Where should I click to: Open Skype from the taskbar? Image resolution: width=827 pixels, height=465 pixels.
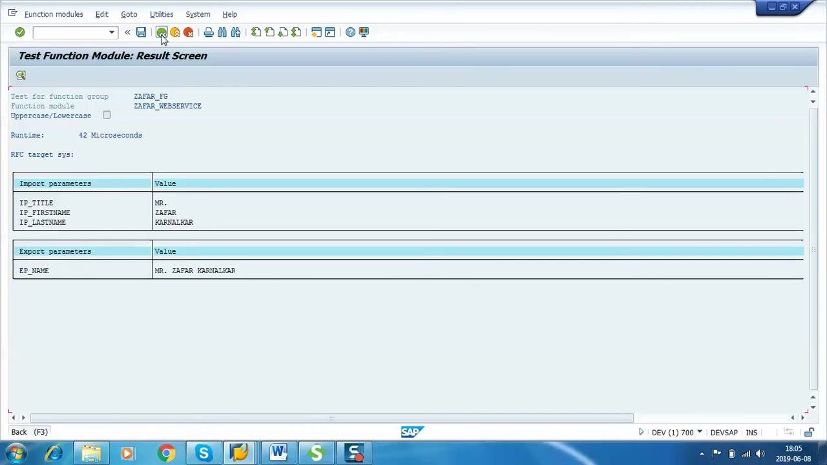click(204, 453)
